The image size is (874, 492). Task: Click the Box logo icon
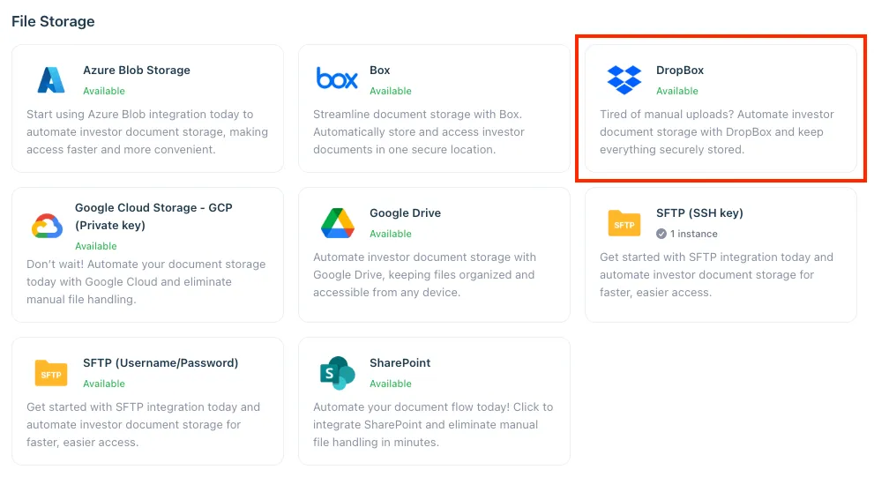click(337, 78)
